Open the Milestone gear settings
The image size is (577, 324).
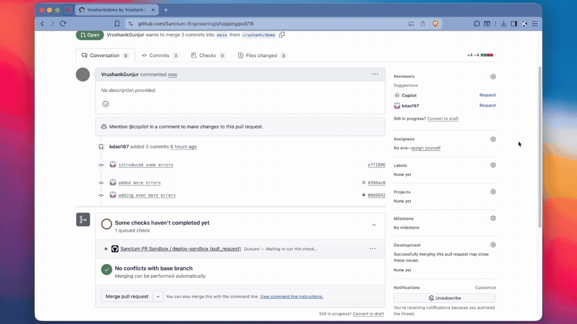(x=493, y=218)
